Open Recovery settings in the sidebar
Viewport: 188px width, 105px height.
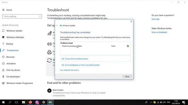click(x=11, y=57)
